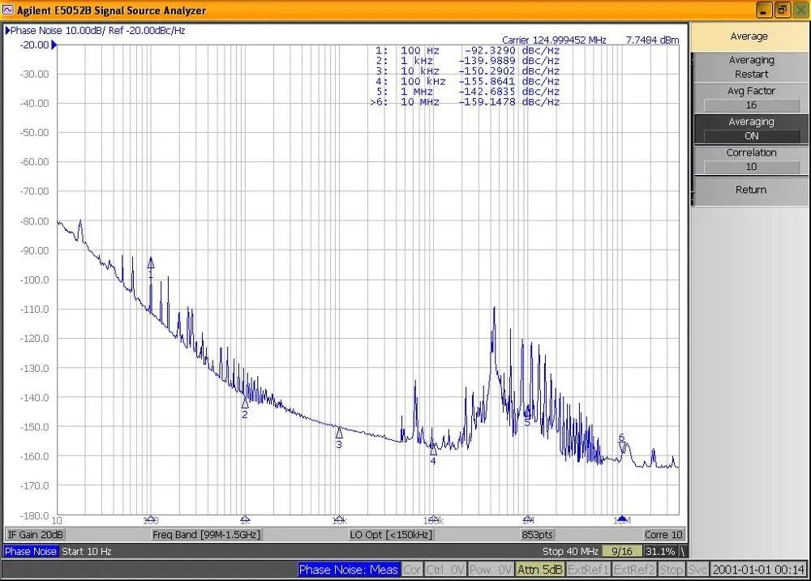This screenshot has height=581, width=811.
Task: Open the Correlation 10 setting
Action: coord(750,160)
